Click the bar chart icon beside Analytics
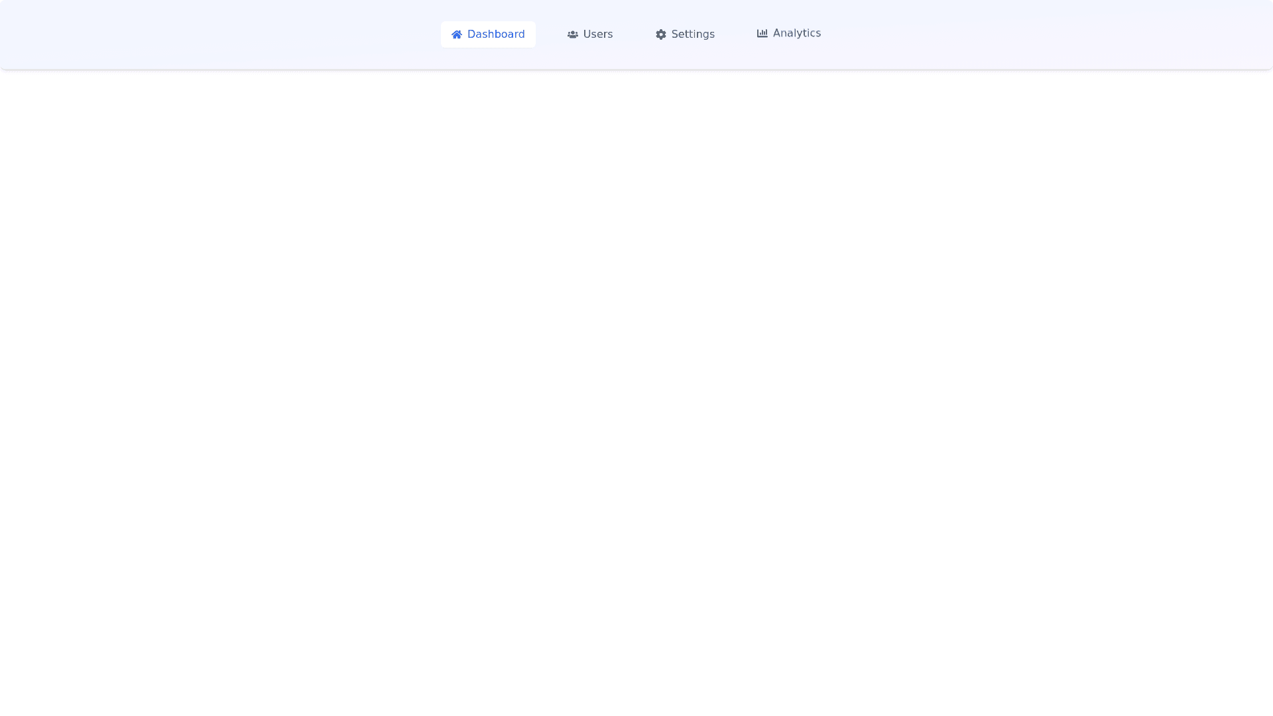The height and width of the screenshot is (716, 1273). (762, 33)
